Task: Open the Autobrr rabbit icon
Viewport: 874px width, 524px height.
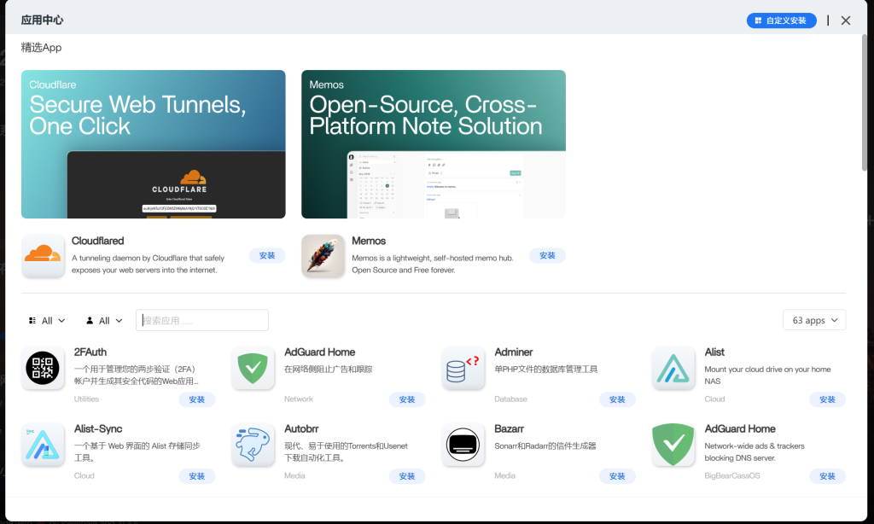Action: coord(253,445)
